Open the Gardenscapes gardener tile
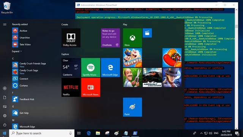This screenshot has width=243, height=137. point(133,77)
